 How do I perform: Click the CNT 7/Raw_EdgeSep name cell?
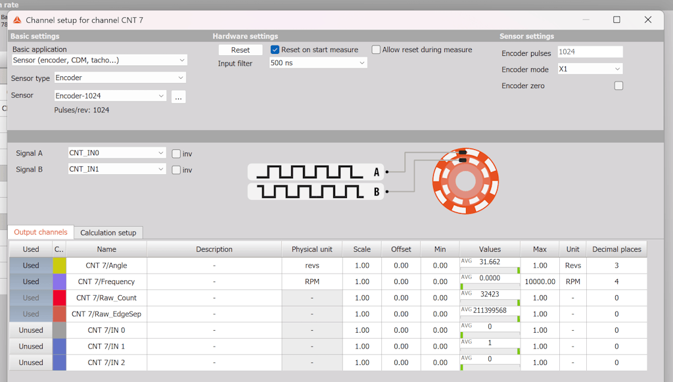tap(106, 314)
